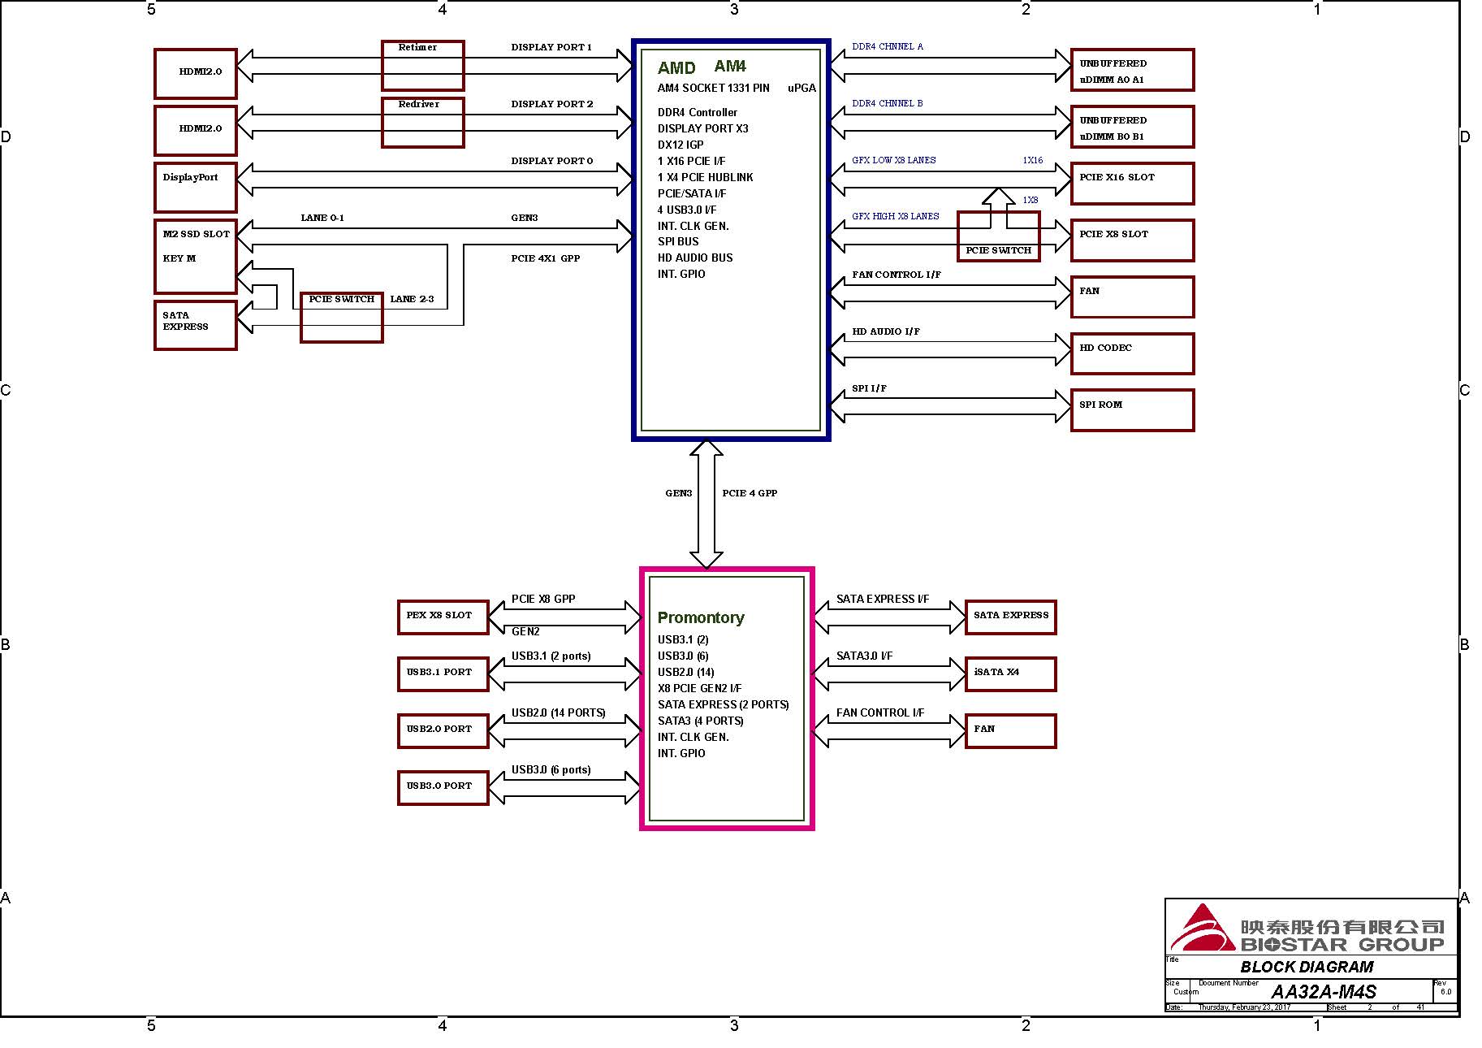The width and height of the screenshot is (1482, 1048).
Task: Click the green AM4 heading
Action: point(730,66)
